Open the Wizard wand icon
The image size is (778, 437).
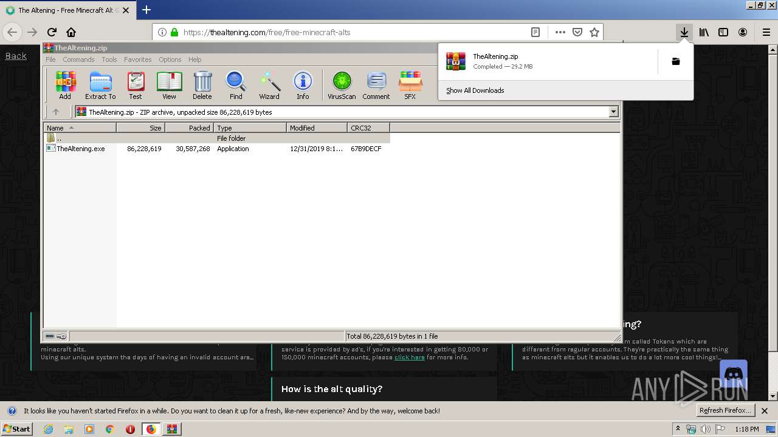click(x=269, y=85)
